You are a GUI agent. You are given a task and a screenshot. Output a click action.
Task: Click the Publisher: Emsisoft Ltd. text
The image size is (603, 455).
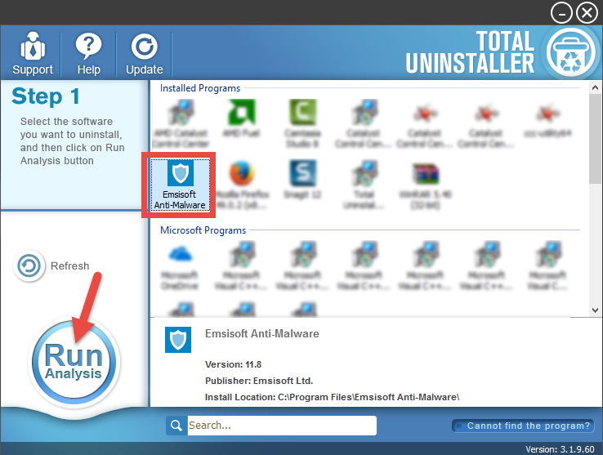coord(259,381)
